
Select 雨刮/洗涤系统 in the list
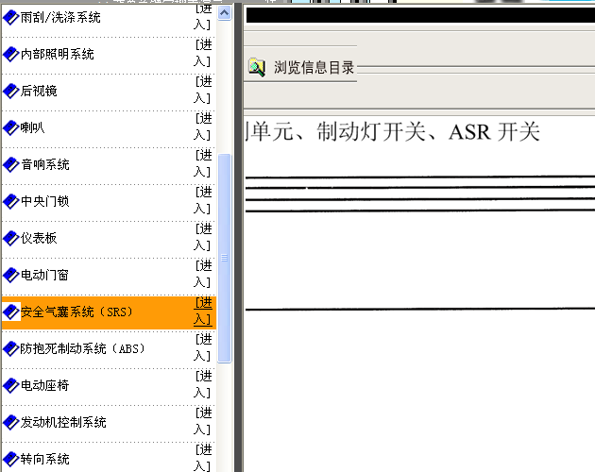pos(60,17)
